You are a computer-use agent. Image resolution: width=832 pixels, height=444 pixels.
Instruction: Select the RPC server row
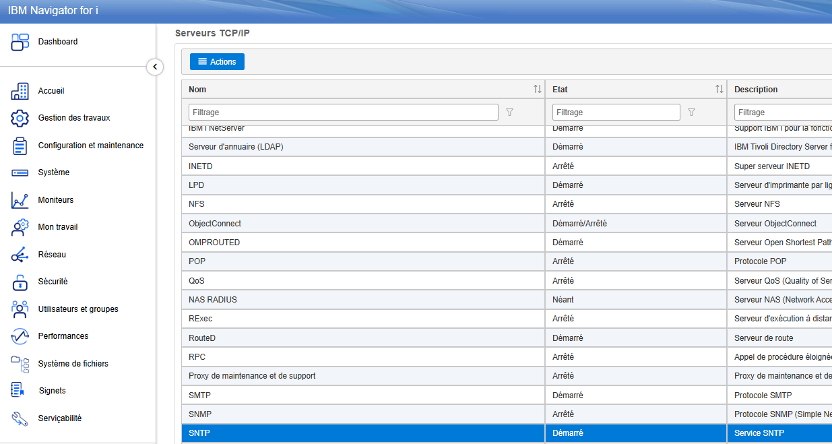tap(507, 357)
